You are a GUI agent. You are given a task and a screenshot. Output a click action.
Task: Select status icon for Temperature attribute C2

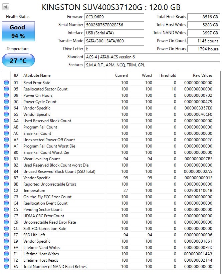coord(6,190)
